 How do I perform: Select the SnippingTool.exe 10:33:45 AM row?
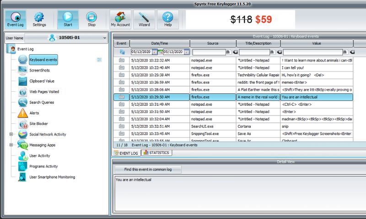pyautogui.click(x=233, y=134)
